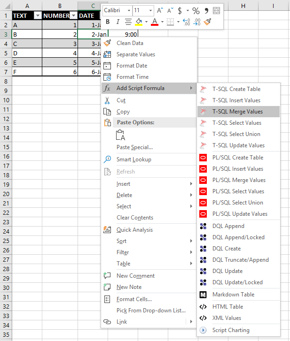Open fill color dropdown arrow
The image size is (290, 341).
click(x=147, y=22)
